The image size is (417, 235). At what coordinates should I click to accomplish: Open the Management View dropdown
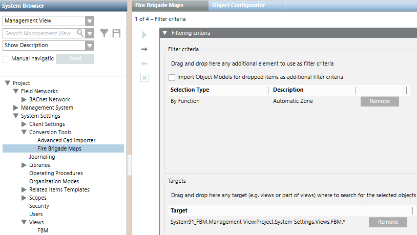[x=90, y=21]
